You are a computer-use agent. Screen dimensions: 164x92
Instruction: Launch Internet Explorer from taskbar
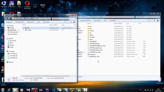(9, 90)
